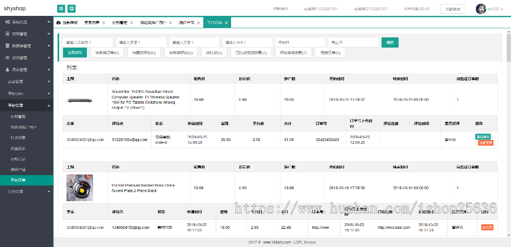The width and height of the screenshot is (511, 247).
Task: Click the green 搜索 search button
Action: (x=390, y=42)
